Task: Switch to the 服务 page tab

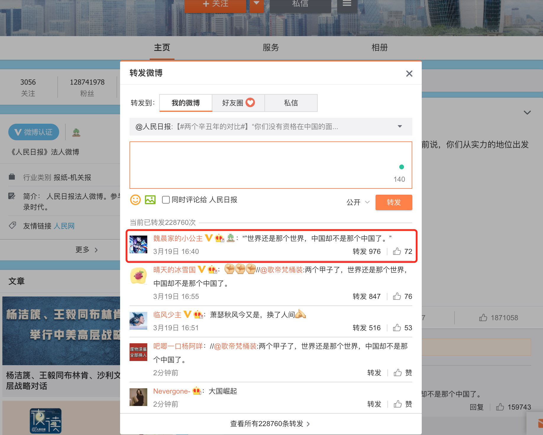Action: click(x=271, y=47)
